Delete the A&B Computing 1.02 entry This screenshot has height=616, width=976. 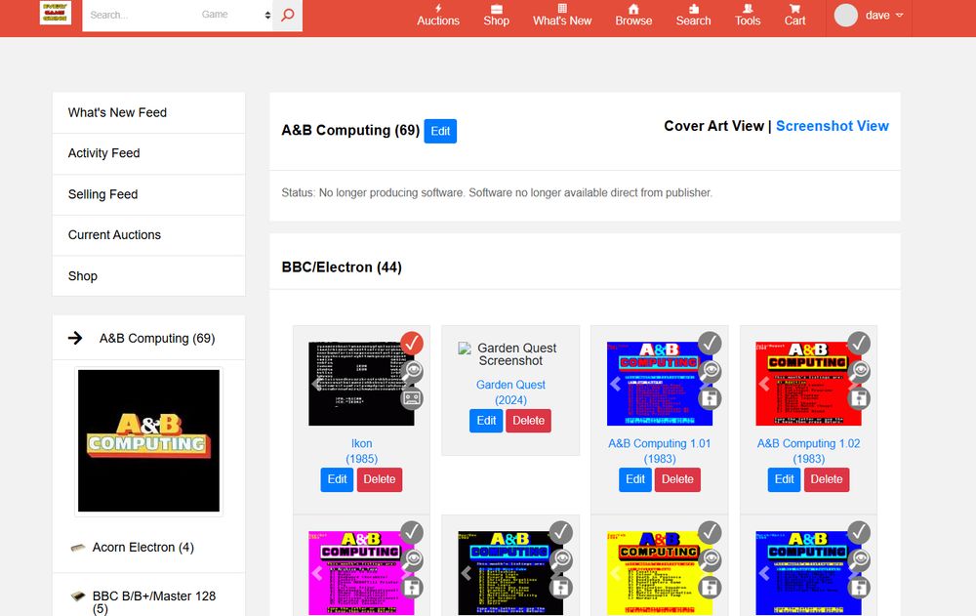pyautogui.click(x=827, y=479)
